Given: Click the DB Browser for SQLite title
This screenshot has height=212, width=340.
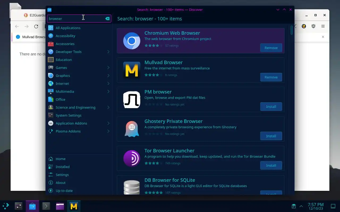Looking at the screenshot, I should click(170, 180).
